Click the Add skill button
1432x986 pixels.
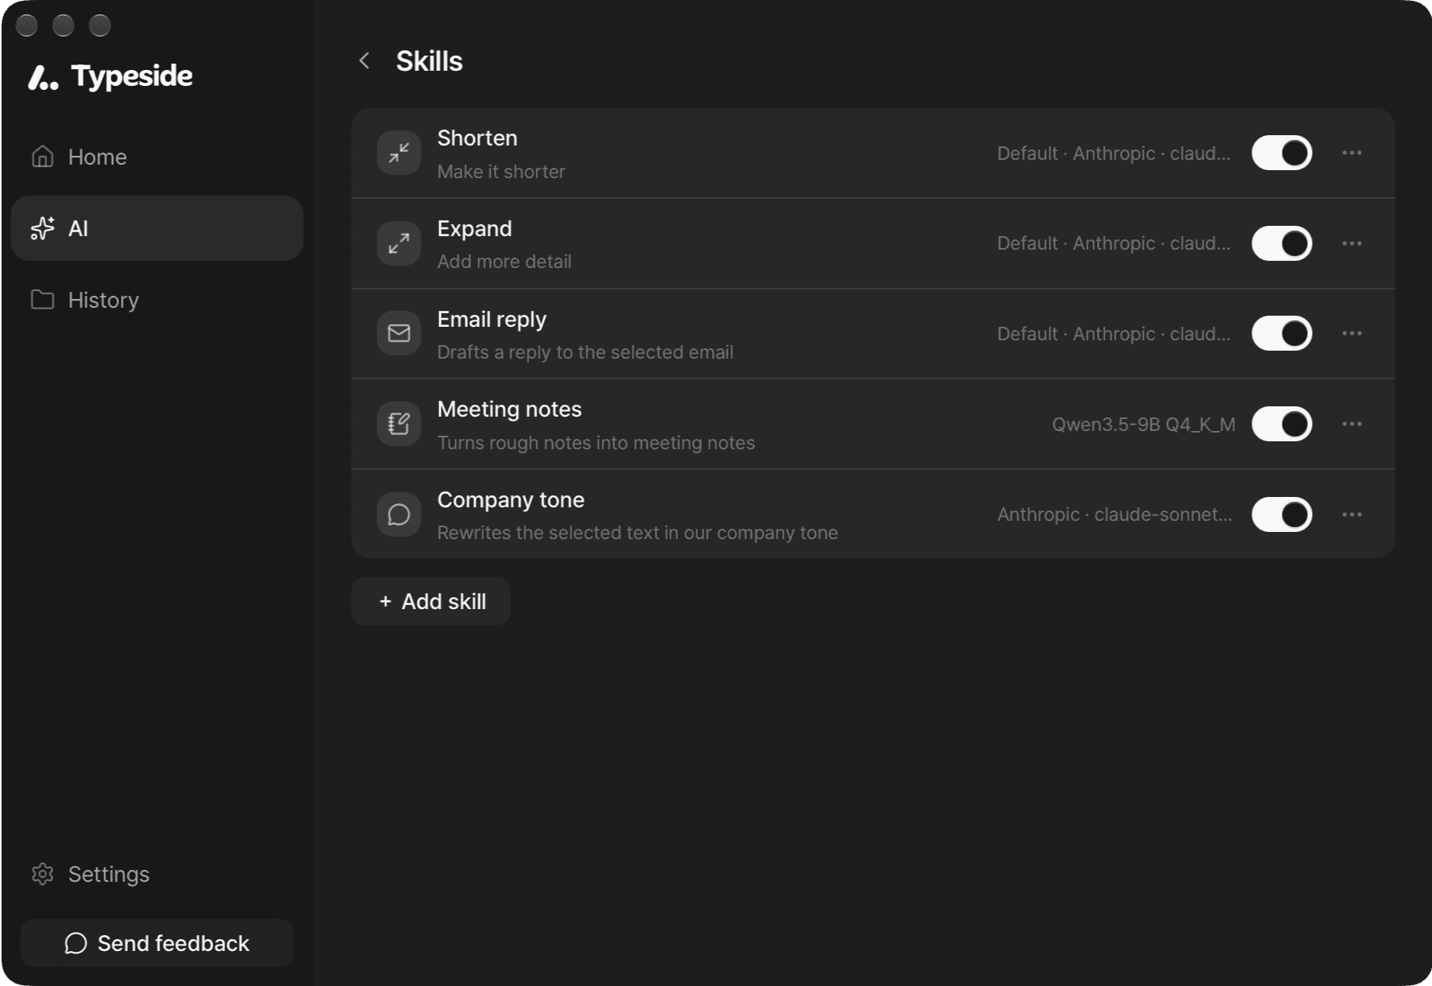point(431,601)
